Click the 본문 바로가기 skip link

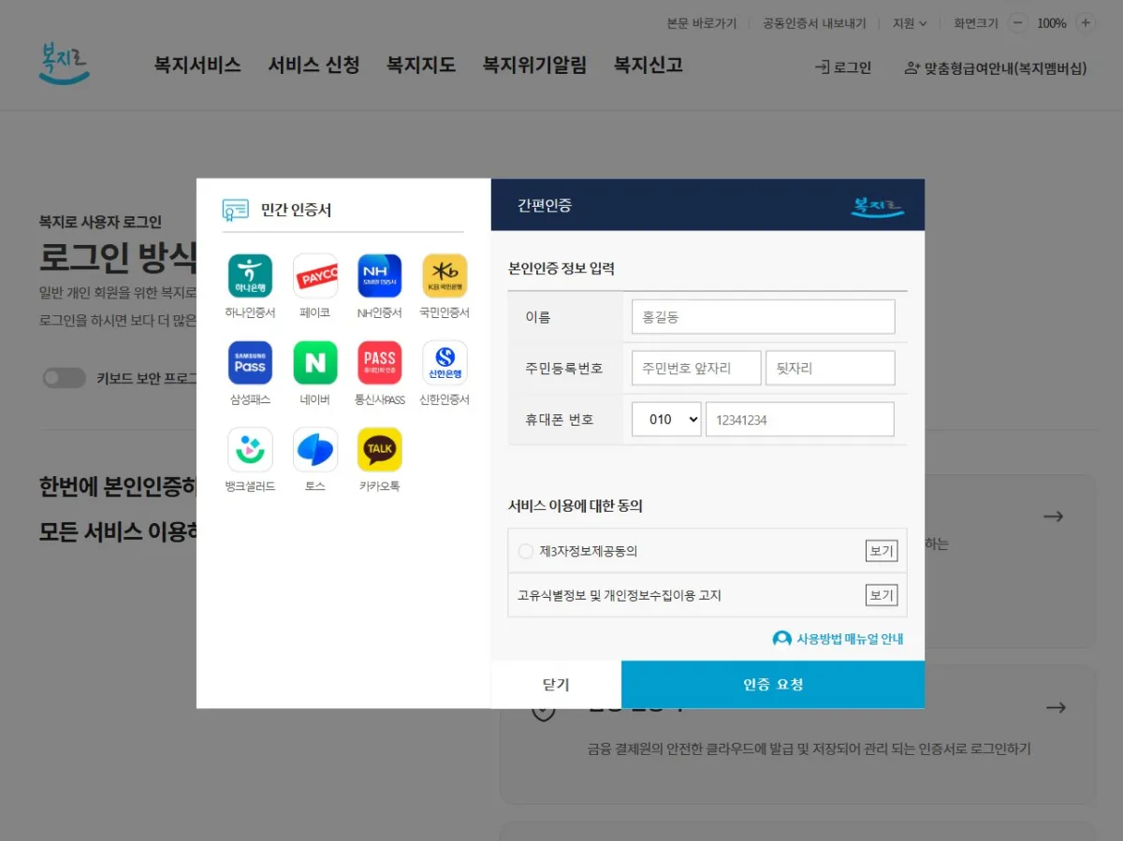[702, 23]
